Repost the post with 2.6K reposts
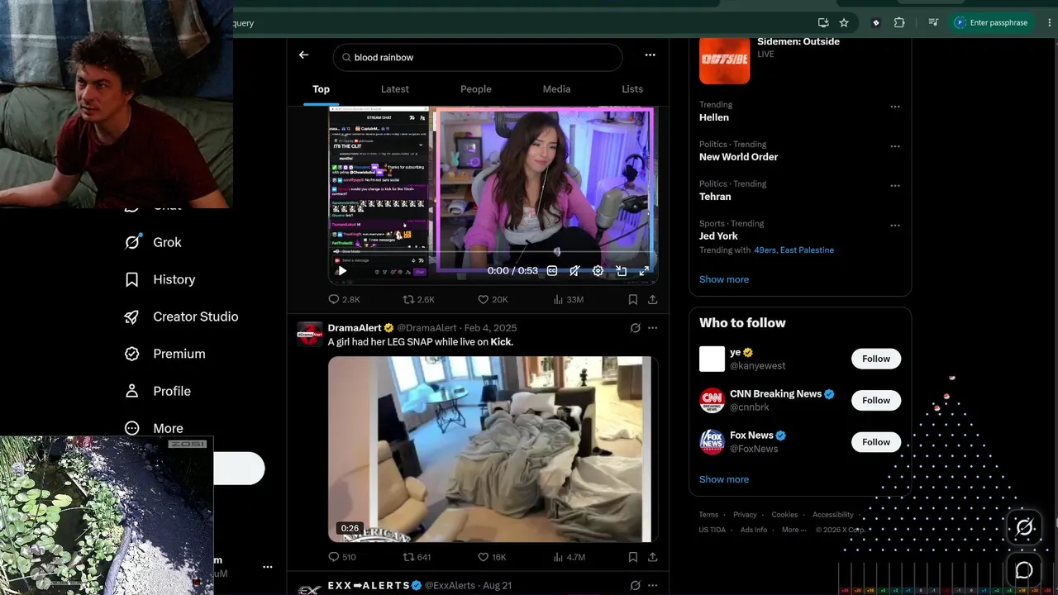 [x=418, y=299]
